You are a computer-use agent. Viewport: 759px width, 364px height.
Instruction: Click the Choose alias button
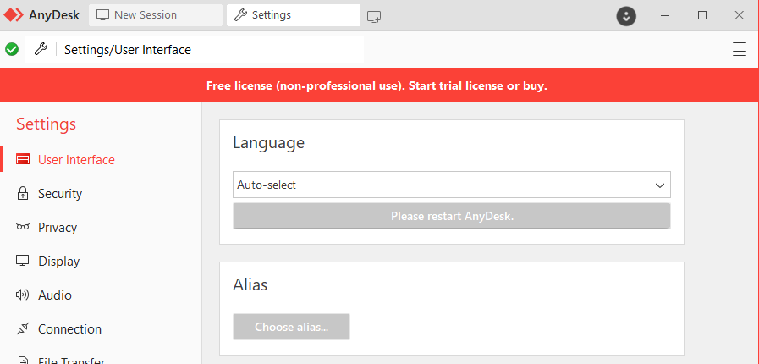click(x=291, y=327)
